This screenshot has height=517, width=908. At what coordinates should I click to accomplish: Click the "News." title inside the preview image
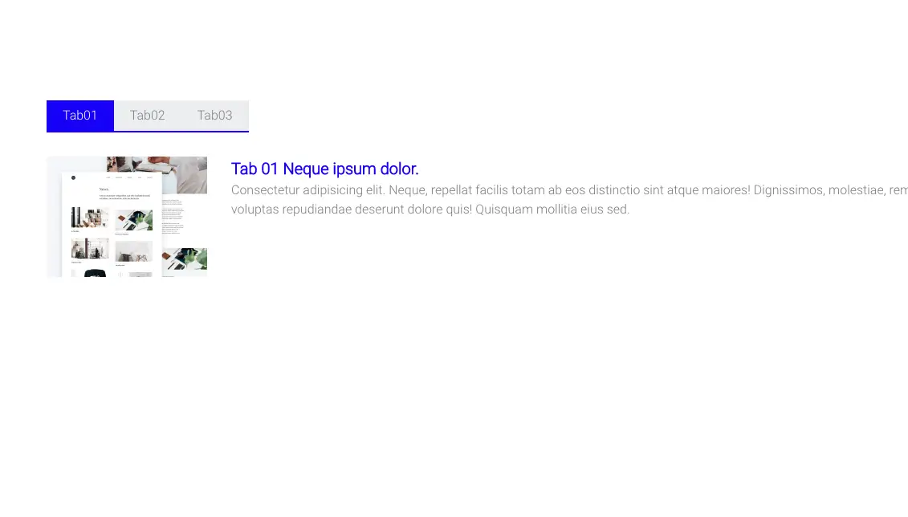(104, 189)
